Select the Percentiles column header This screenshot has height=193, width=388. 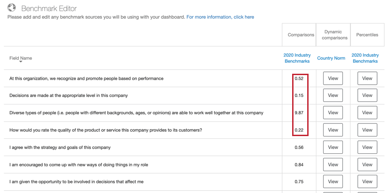[x=367, y=35]
